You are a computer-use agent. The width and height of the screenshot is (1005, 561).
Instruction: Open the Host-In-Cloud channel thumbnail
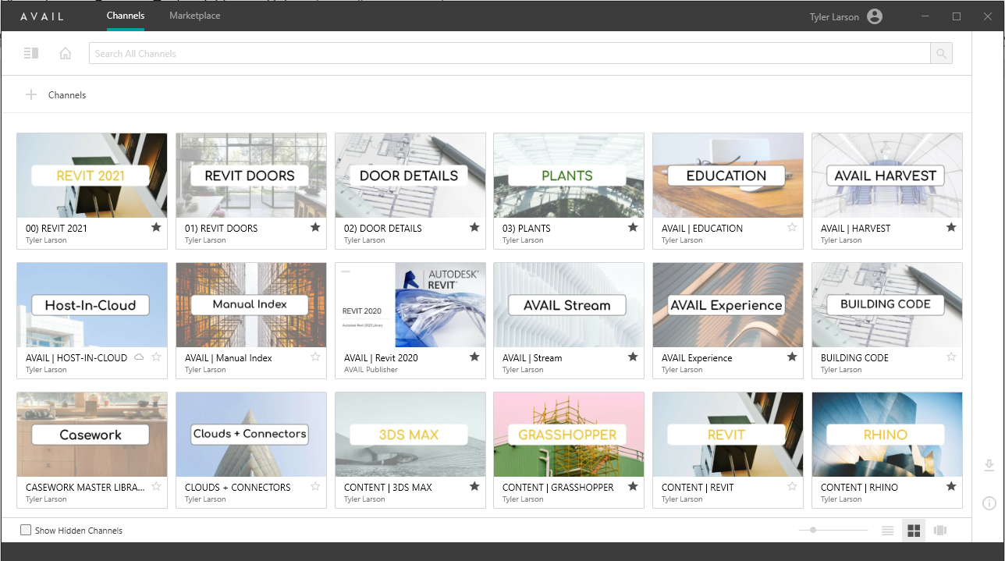pos(92,305)
